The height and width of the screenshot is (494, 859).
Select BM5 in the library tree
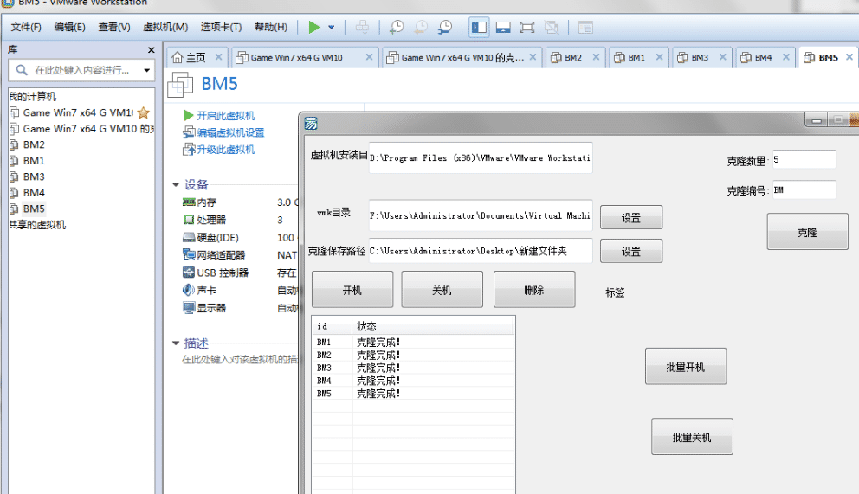[x=34, y=209]
